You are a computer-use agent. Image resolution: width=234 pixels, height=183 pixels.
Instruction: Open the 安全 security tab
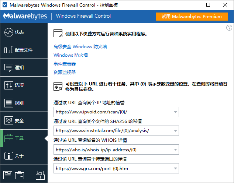pyautogui.click(x=24, y=121)
